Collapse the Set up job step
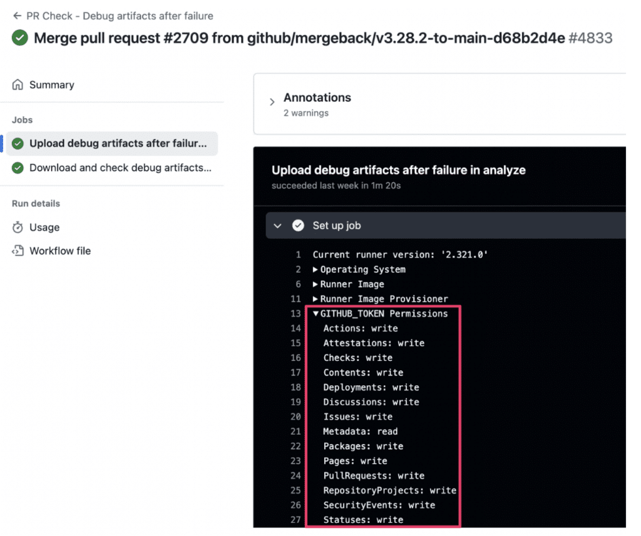The image size is (641, 536). coord(278,226)
